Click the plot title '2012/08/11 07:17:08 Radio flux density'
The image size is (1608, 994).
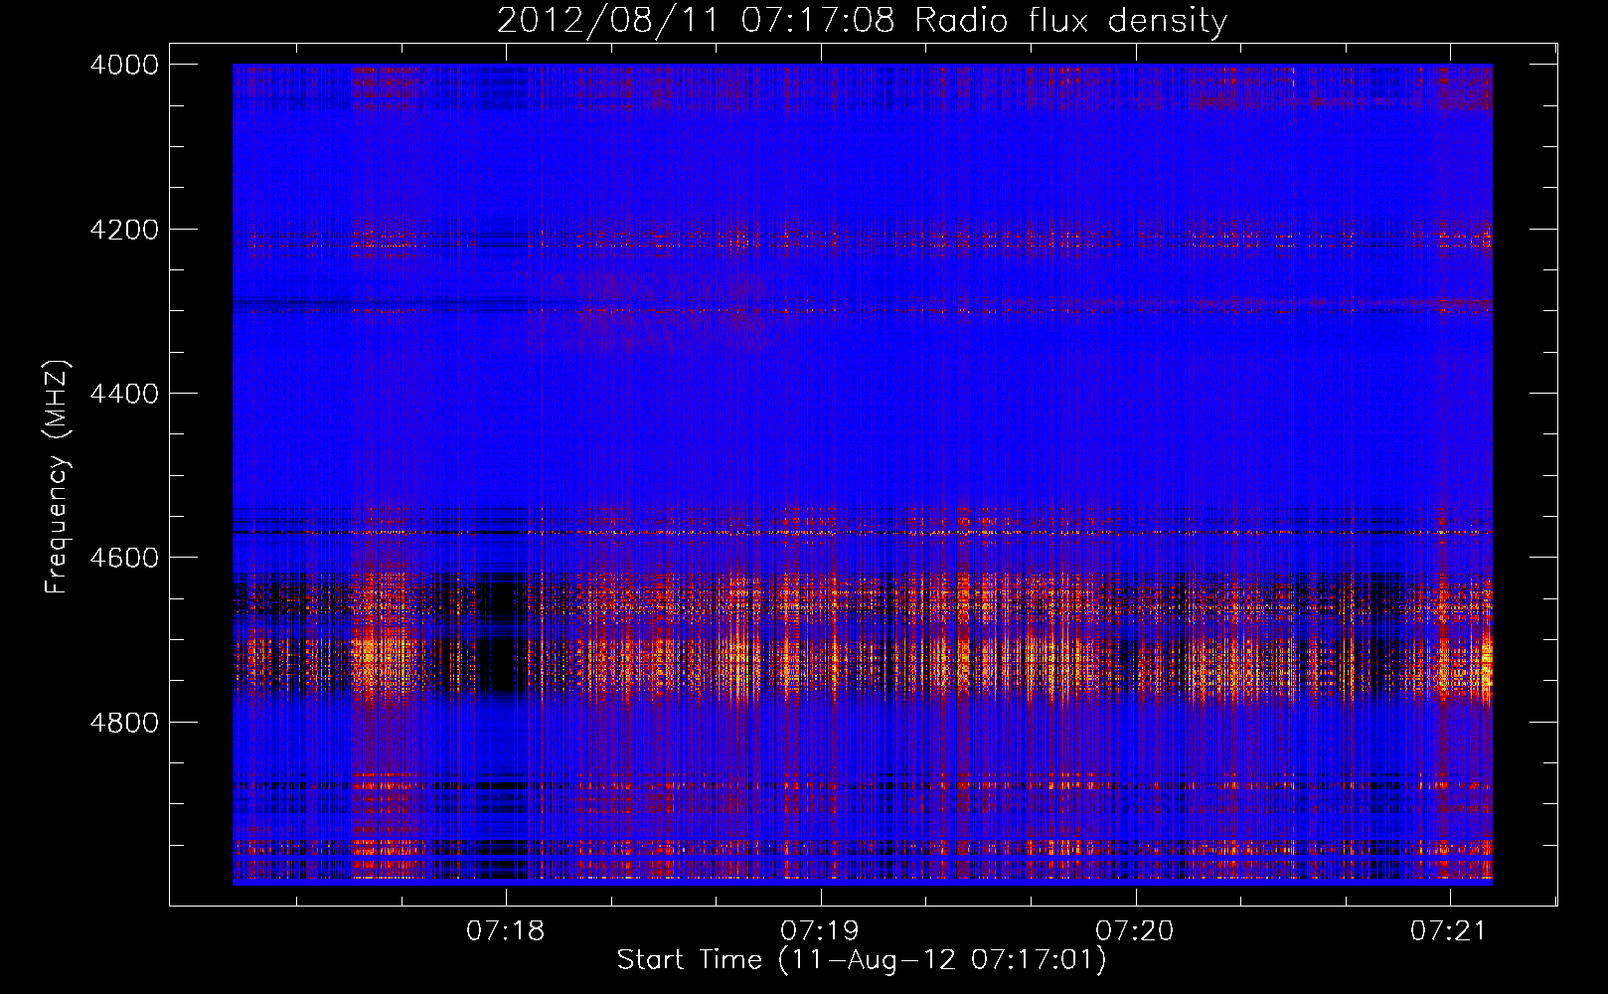coord(862,21)
